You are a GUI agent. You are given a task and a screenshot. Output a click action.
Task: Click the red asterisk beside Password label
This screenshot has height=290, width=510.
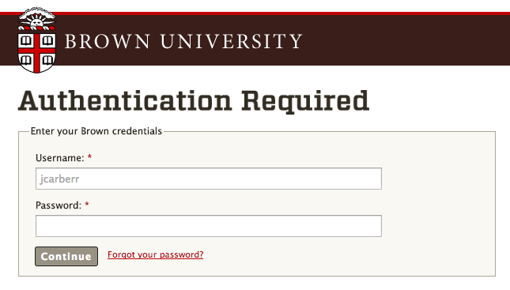87,205
